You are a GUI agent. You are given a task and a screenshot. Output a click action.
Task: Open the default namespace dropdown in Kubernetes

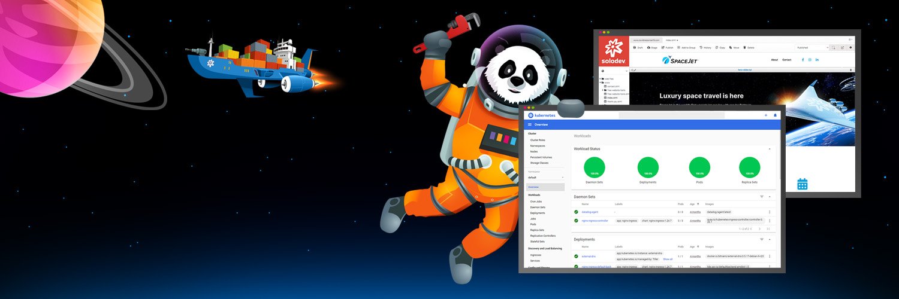[x=545, y=178]
